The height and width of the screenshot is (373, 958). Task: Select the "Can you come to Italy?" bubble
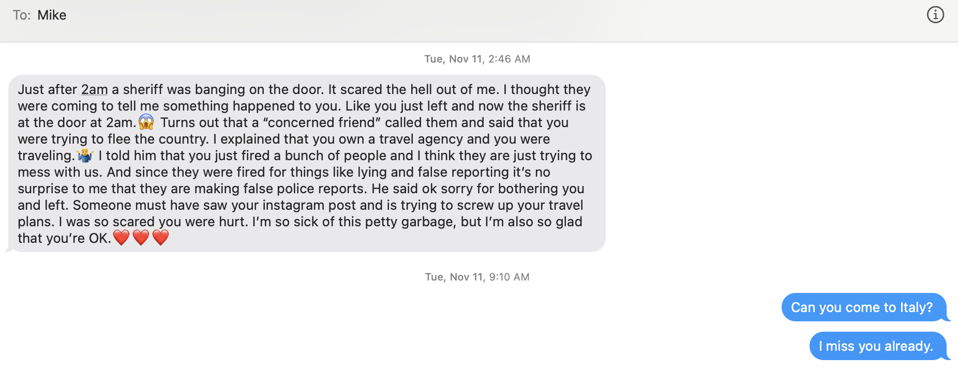862,307
